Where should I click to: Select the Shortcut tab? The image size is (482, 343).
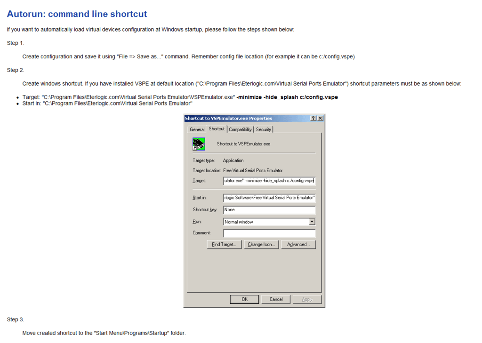pyautogui.click(x=217, y=128)
